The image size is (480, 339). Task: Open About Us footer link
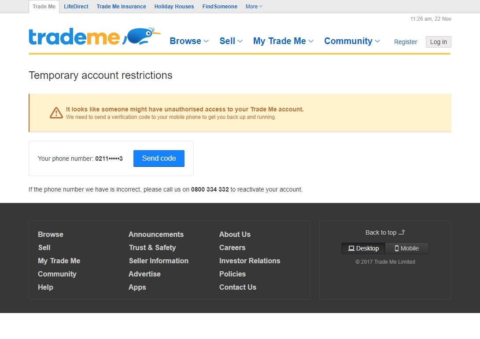(x=235, y=234)
